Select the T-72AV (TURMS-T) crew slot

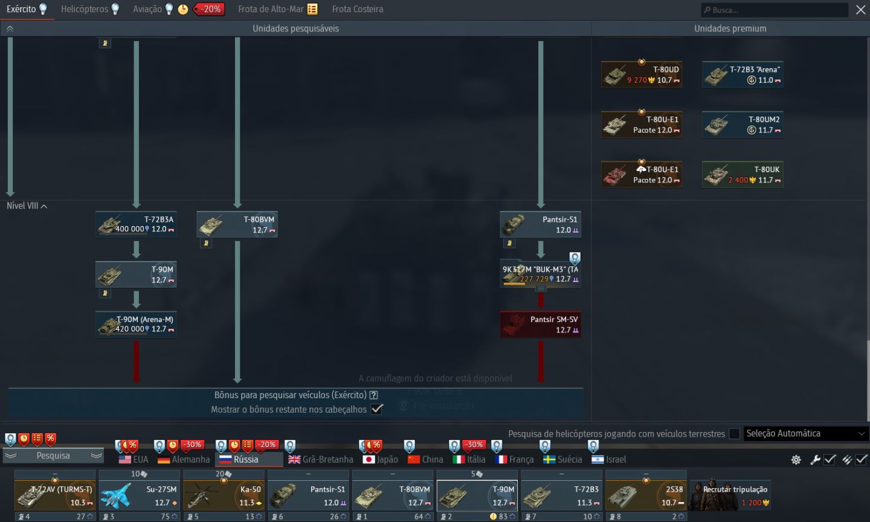[x=55, y=495]
